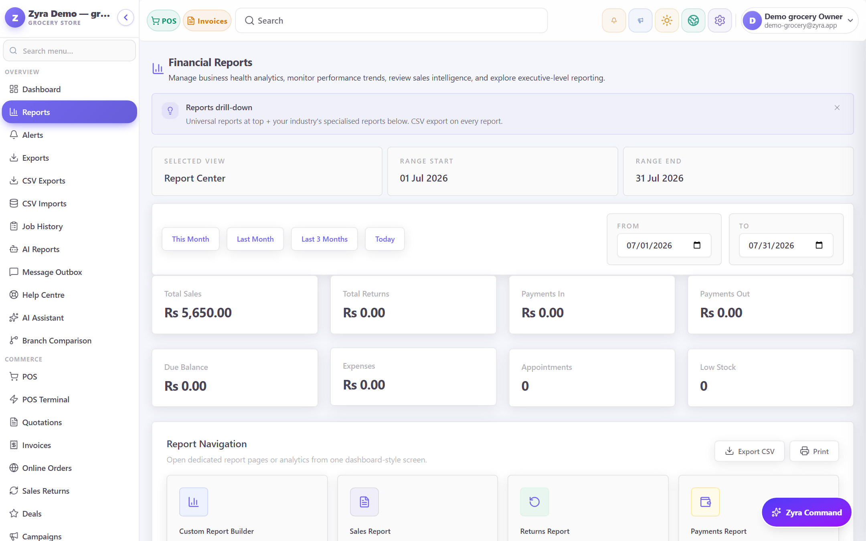The height and width of the screenshot is (541, 866).
Task: Toggle the light theme sun icon
Action: click(667, 20)
